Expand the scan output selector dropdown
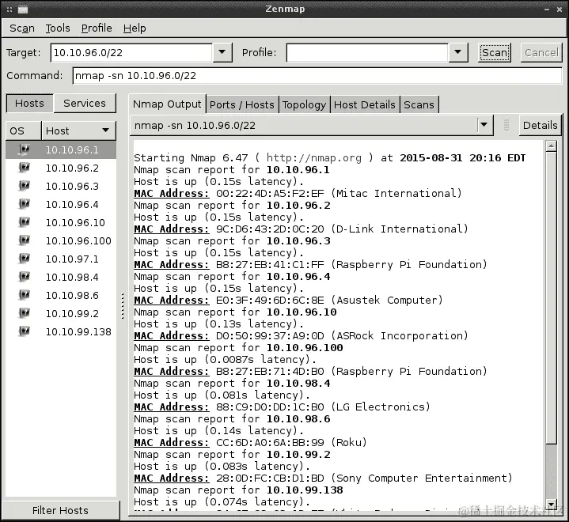Image resolution: width=569 pixels, height=522 pixels. pos(484,125)
